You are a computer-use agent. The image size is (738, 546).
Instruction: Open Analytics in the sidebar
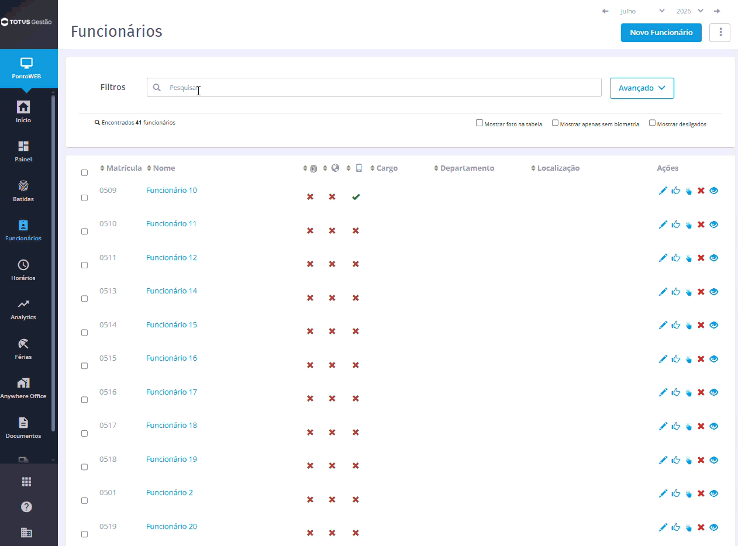click(x=23, y=309)
